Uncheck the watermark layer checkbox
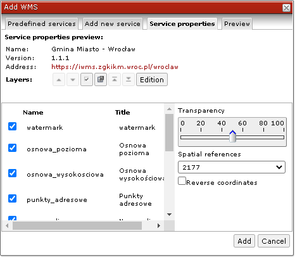The height and width of the screenshot is (257, 295). tap(13, 127)
